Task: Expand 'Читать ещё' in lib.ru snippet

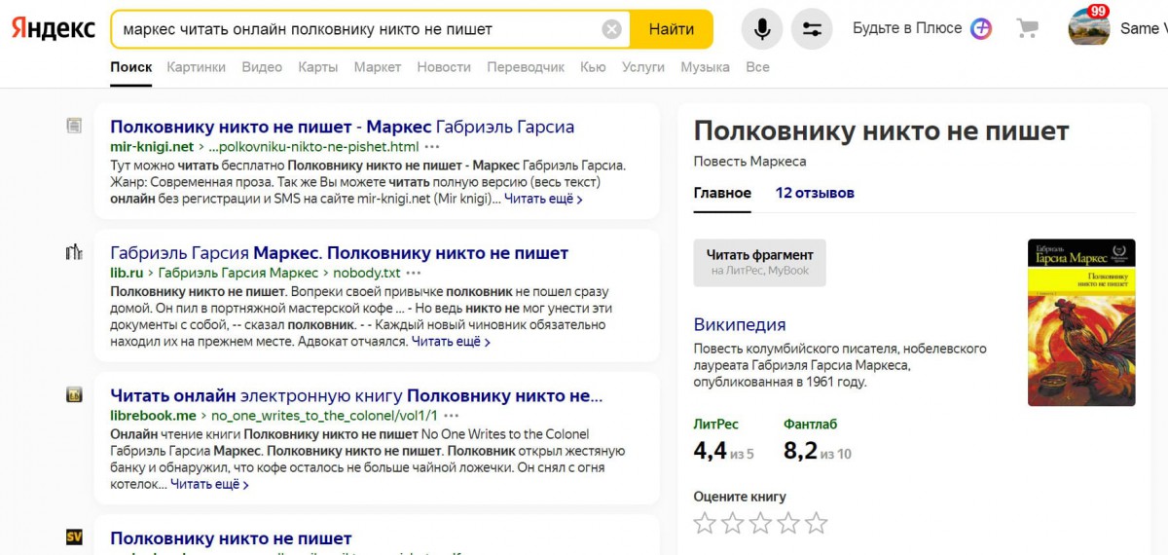Action: [x=451, y=342]
